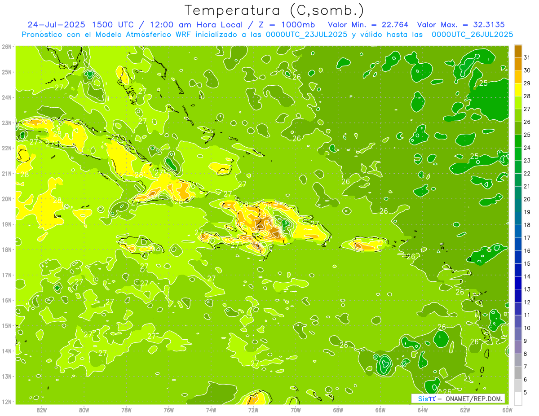Click the legend number "31"
539x416 pixels.
pyautogui.click(x=527, y=57)
